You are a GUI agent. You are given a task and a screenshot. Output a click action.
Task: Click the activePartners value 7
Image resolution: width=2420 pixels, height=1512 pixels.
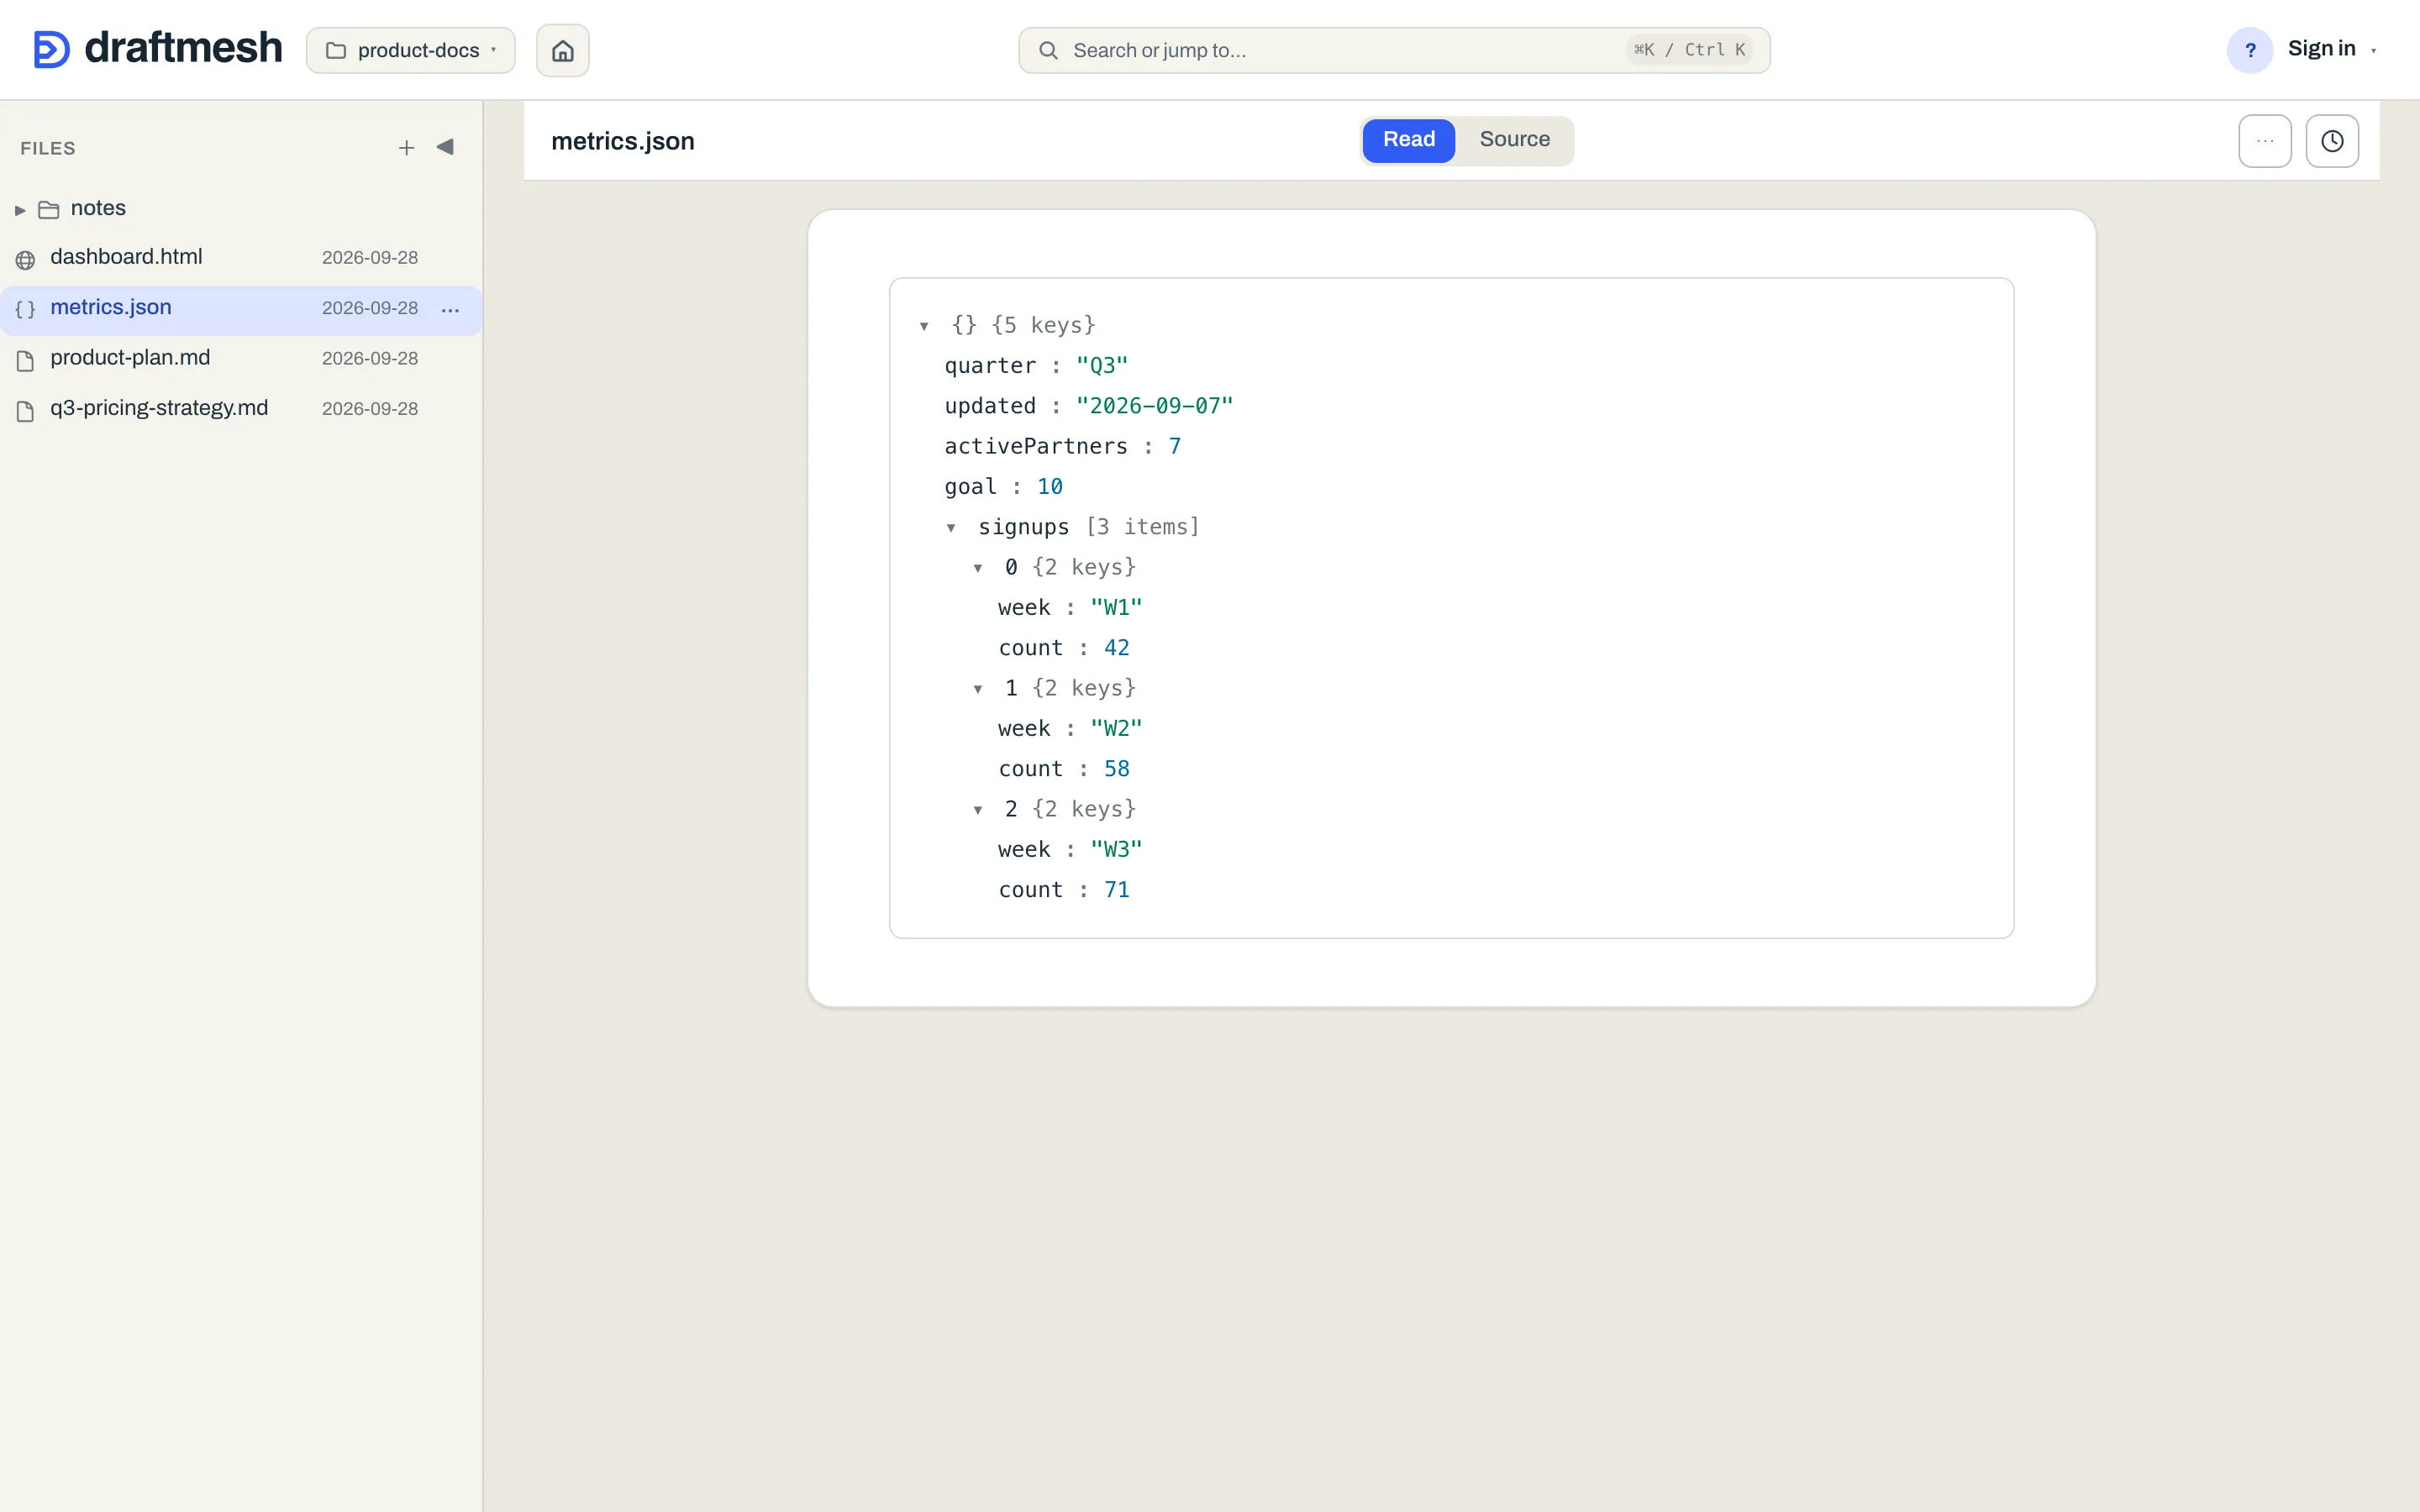1175,446
